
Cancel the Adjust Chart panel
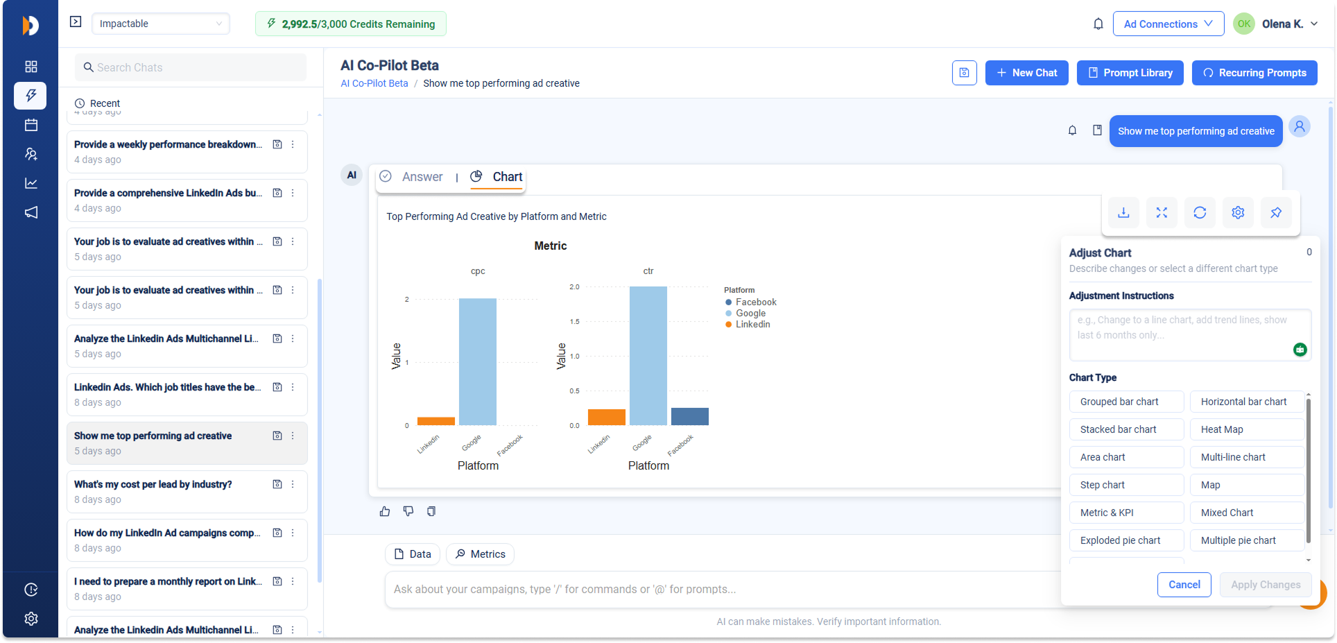[x=1184, y=585]
